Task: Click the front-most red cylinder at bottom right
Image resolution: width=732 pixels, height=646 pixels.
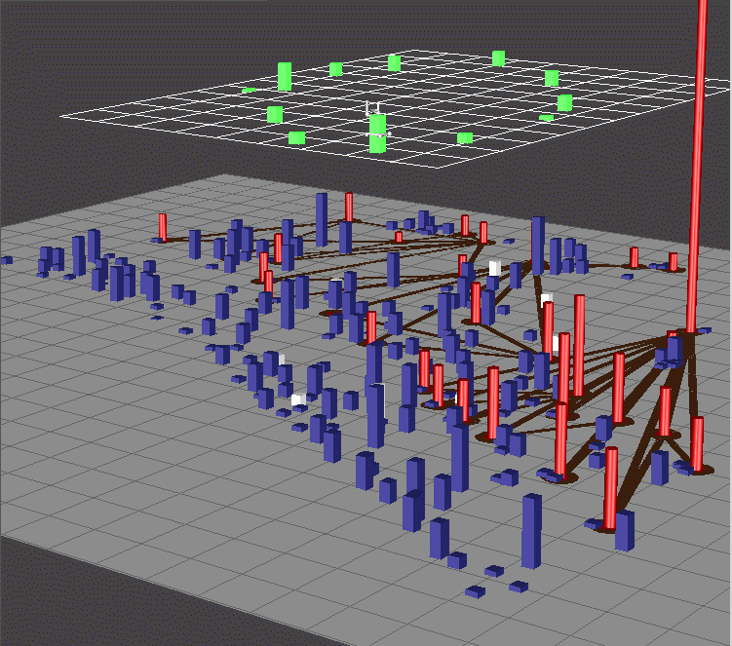Action: (x=610, y=487)
